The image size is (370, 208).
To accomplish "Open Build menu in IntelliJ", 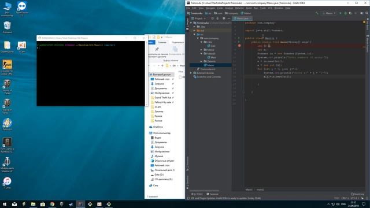I will pos(249,8).
